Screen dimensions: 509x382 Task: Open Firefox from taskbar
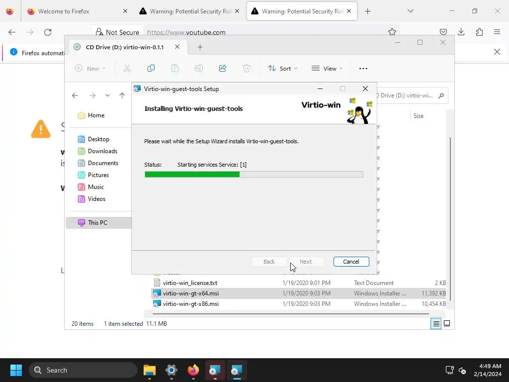point(193,370)
